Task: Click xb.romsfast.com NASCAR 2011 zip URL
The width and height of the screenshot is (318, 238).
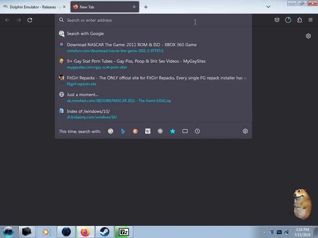Action: [x=119, y=101]
